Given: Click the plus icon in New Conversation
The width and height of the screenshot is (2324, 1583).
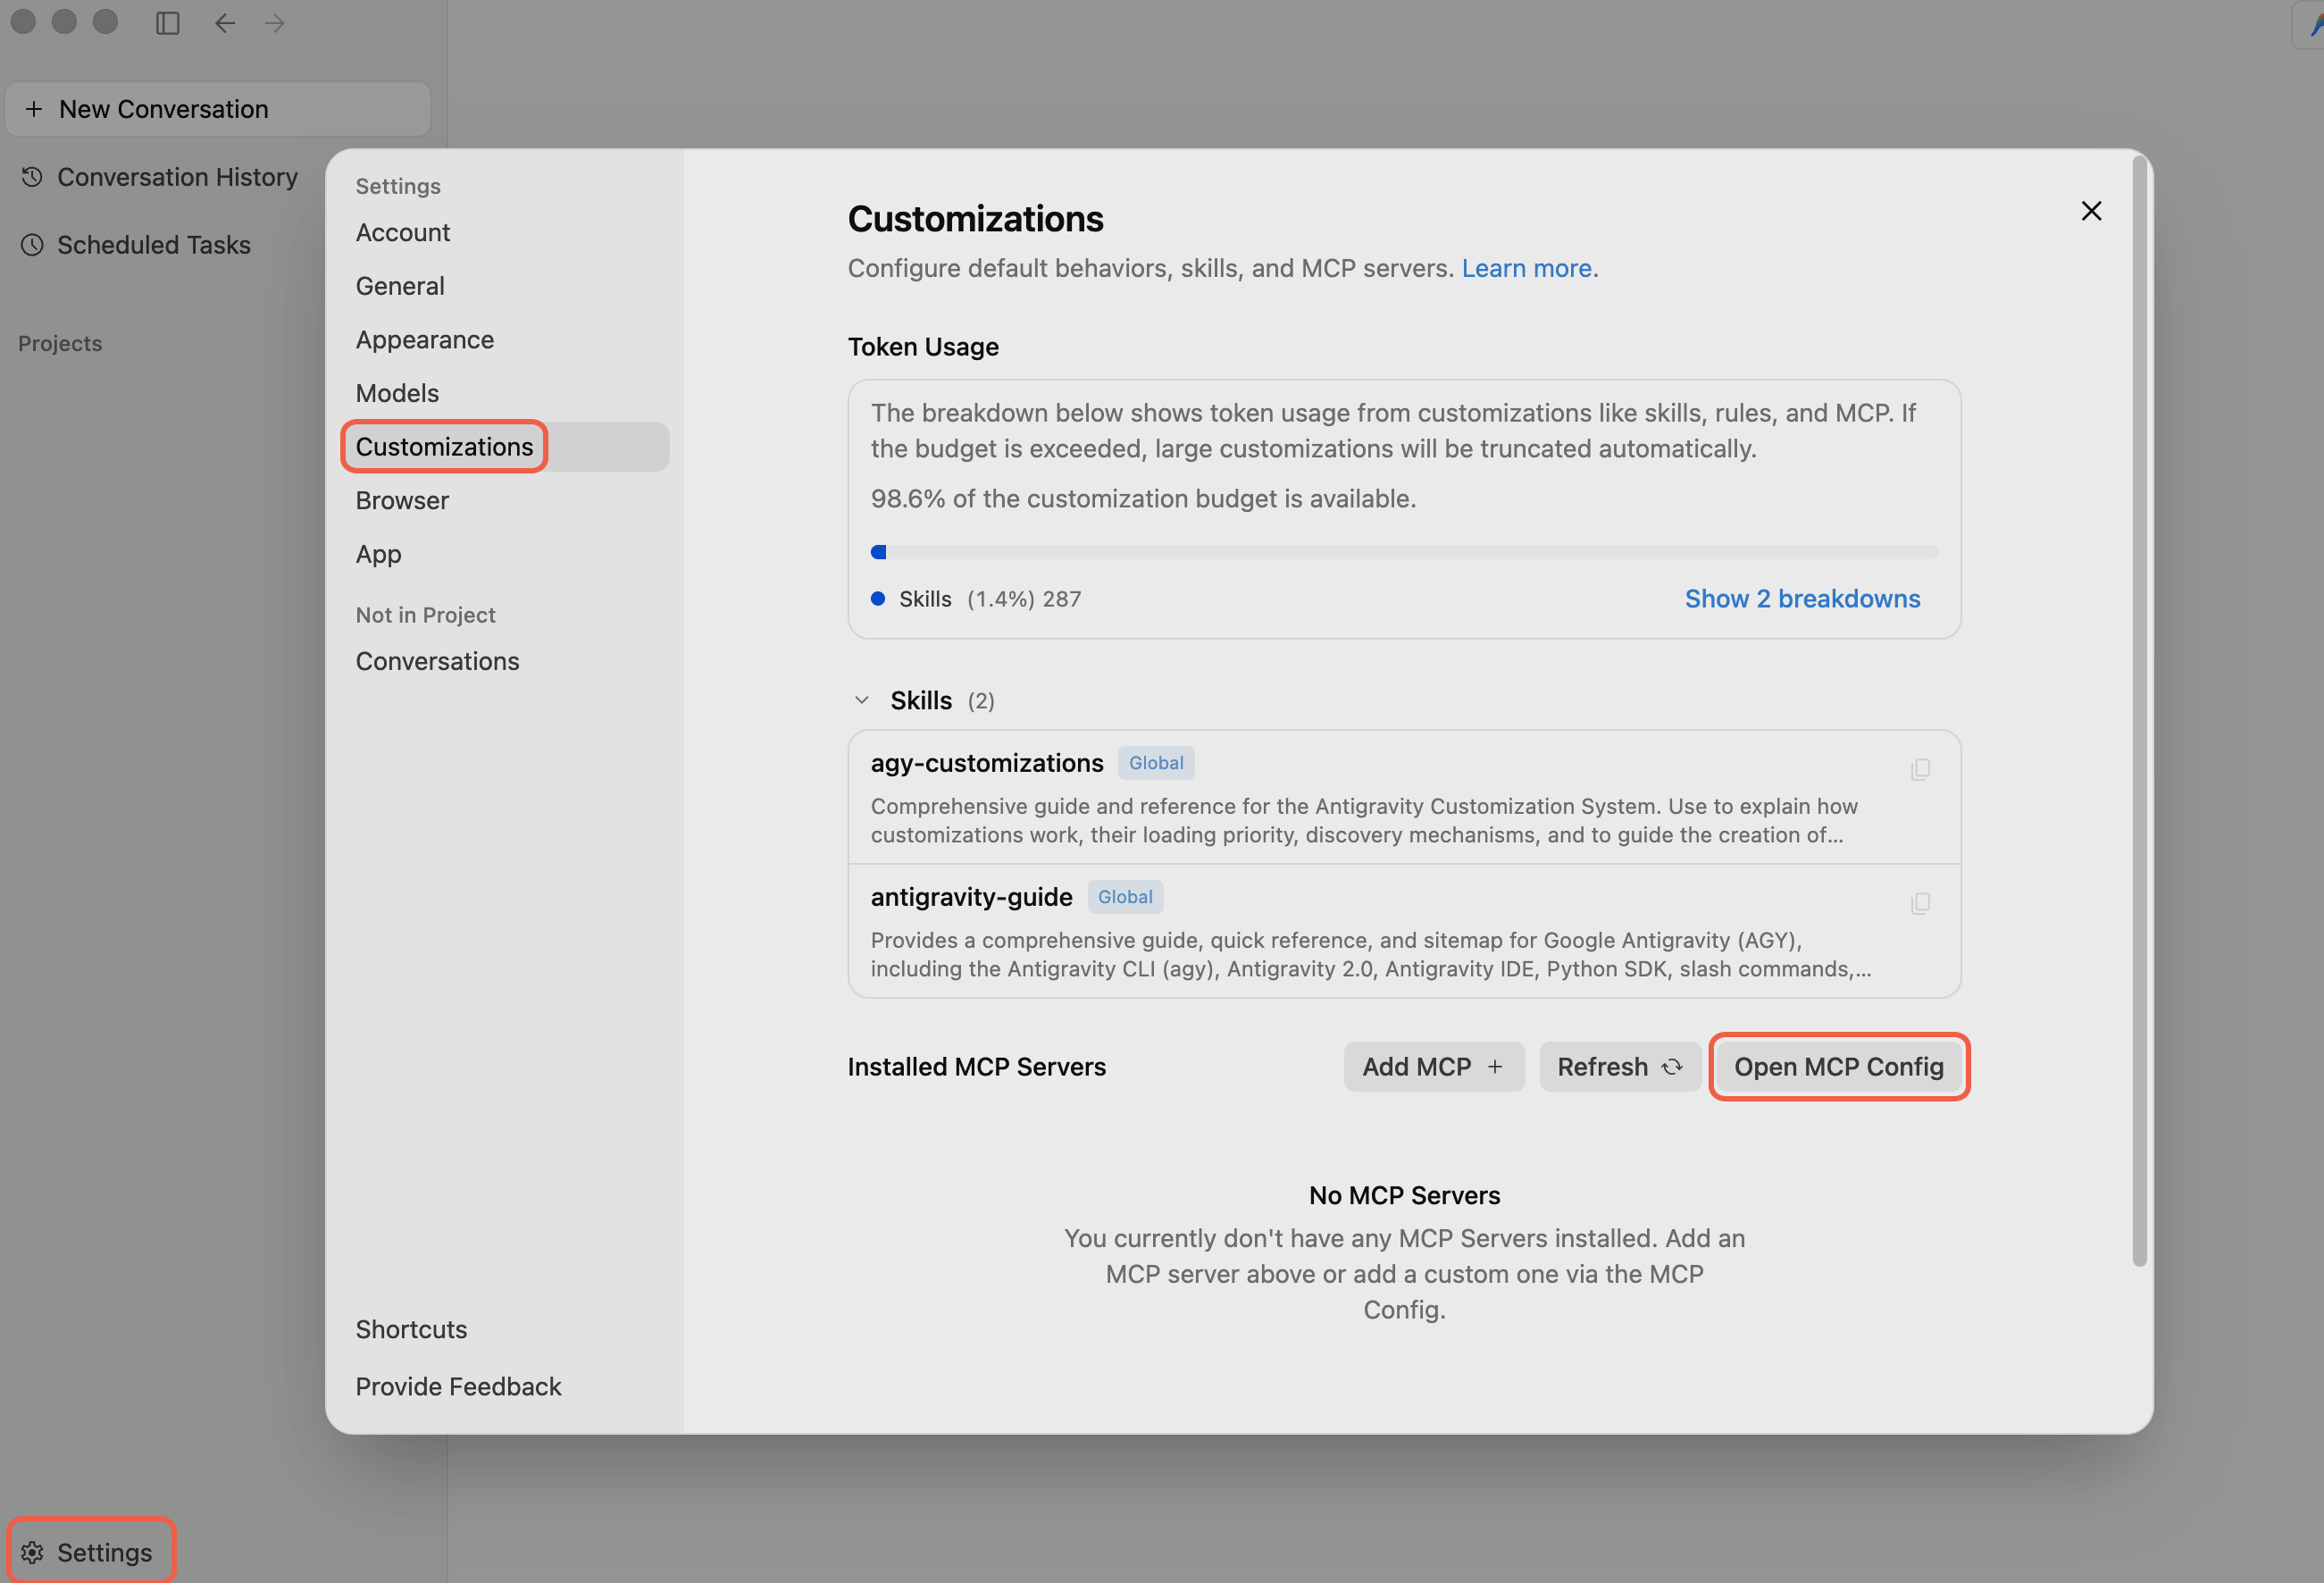Looking at the screenshot, I should click(34, 109).
